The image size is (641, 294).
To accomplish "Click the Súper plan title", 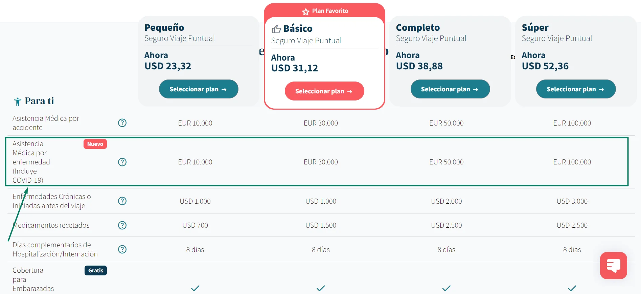I will tap(535, 27).
